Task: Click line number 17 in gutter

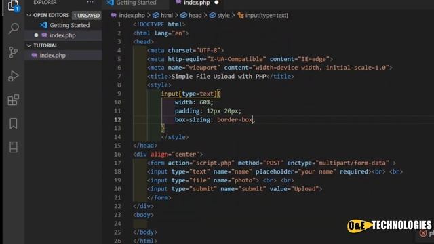Action: [x=117, y=163]
